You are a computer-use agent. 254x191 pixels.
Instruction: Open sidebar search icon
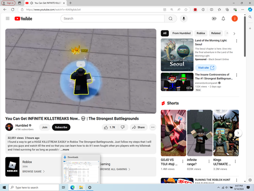(250, 17)
